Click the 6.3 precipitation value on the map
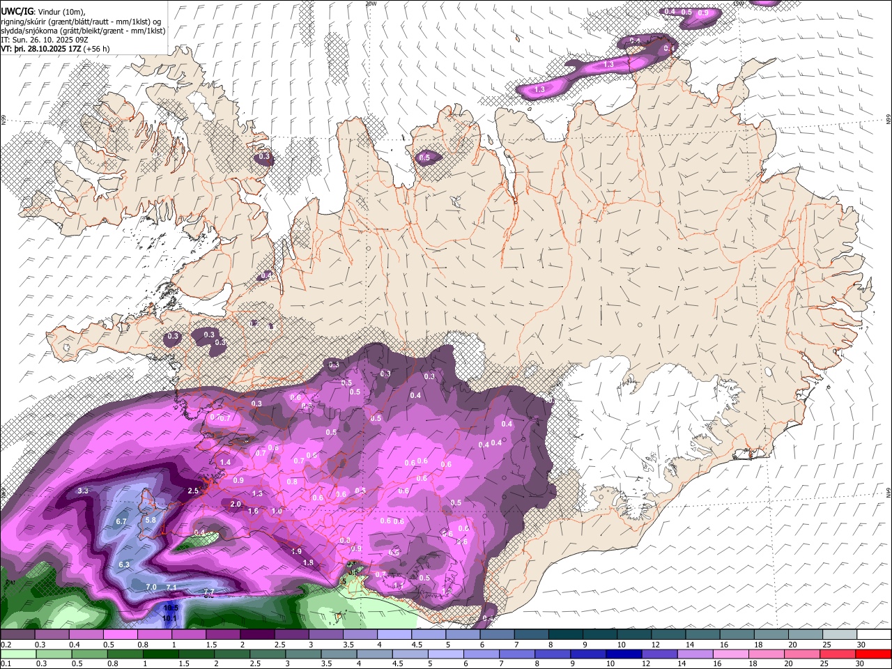Screen dimensions: 892x669 click(x=125, y=564)
